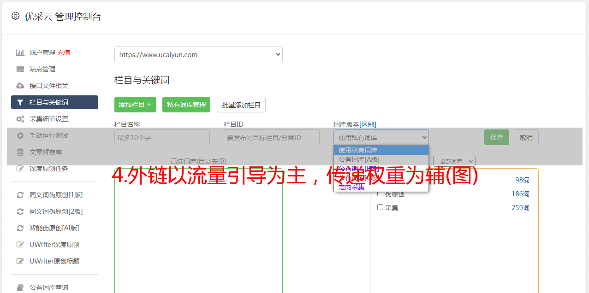589x293 pixels.
Task: Click the database icon for 文章暂存库
Action: click(20, 152)
